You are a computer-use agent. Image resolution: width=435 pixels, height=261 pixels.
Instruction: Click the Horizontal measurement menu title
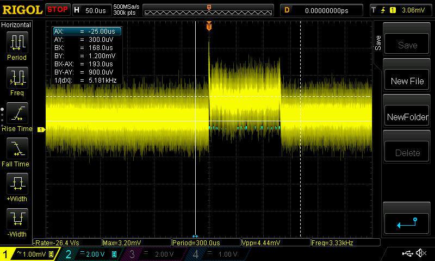[x=16, y=24]
